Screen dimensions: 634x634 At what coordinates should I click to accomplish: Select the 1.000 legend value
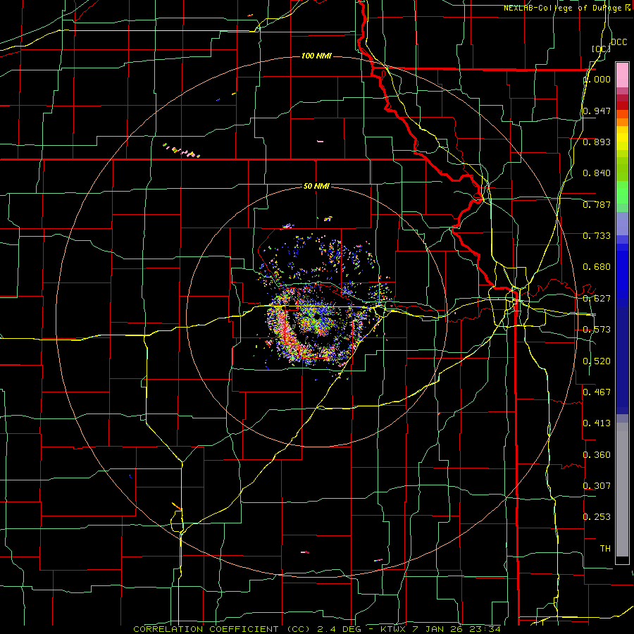tap(597, 79)
